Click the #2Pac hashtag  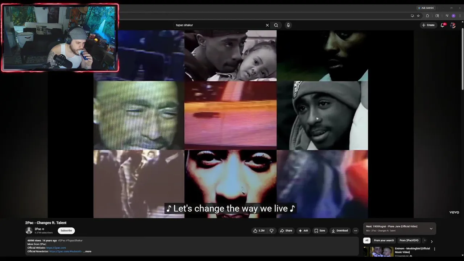(x=62, y=240)
